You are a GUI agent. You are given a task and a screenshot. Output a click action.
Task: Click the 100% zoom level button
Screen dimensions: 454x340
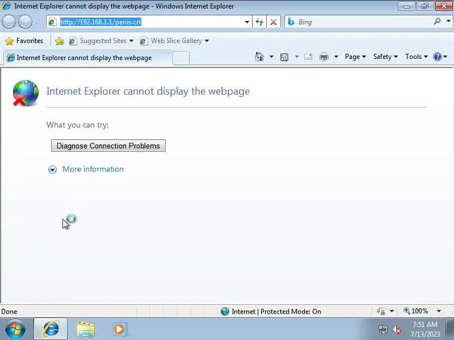416,311
